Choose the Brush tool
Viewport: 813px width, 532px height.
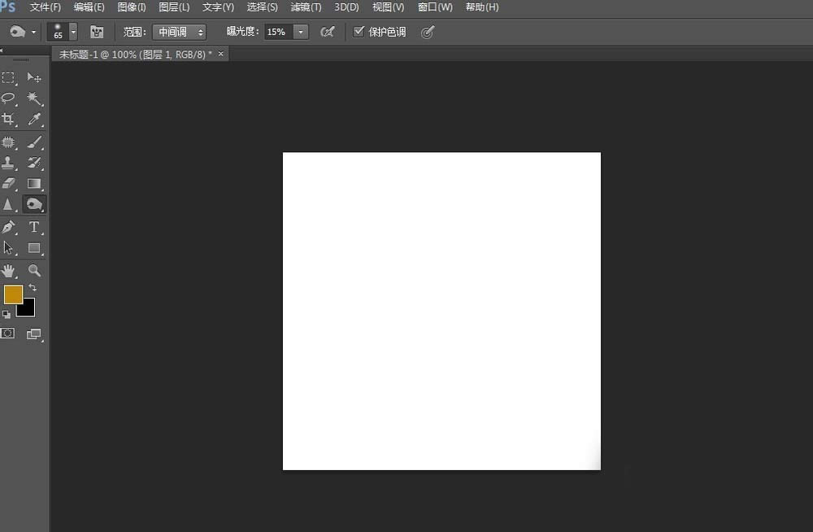tap(34, 142)
